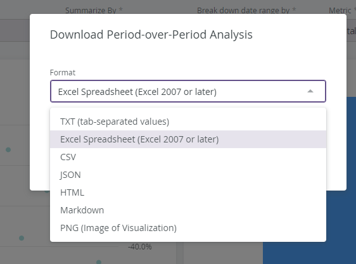The width and height of the screenshot is (356, 264).
Task: Click the Download Period-over-Period Analysis dialog title
Action: (151, 35)
